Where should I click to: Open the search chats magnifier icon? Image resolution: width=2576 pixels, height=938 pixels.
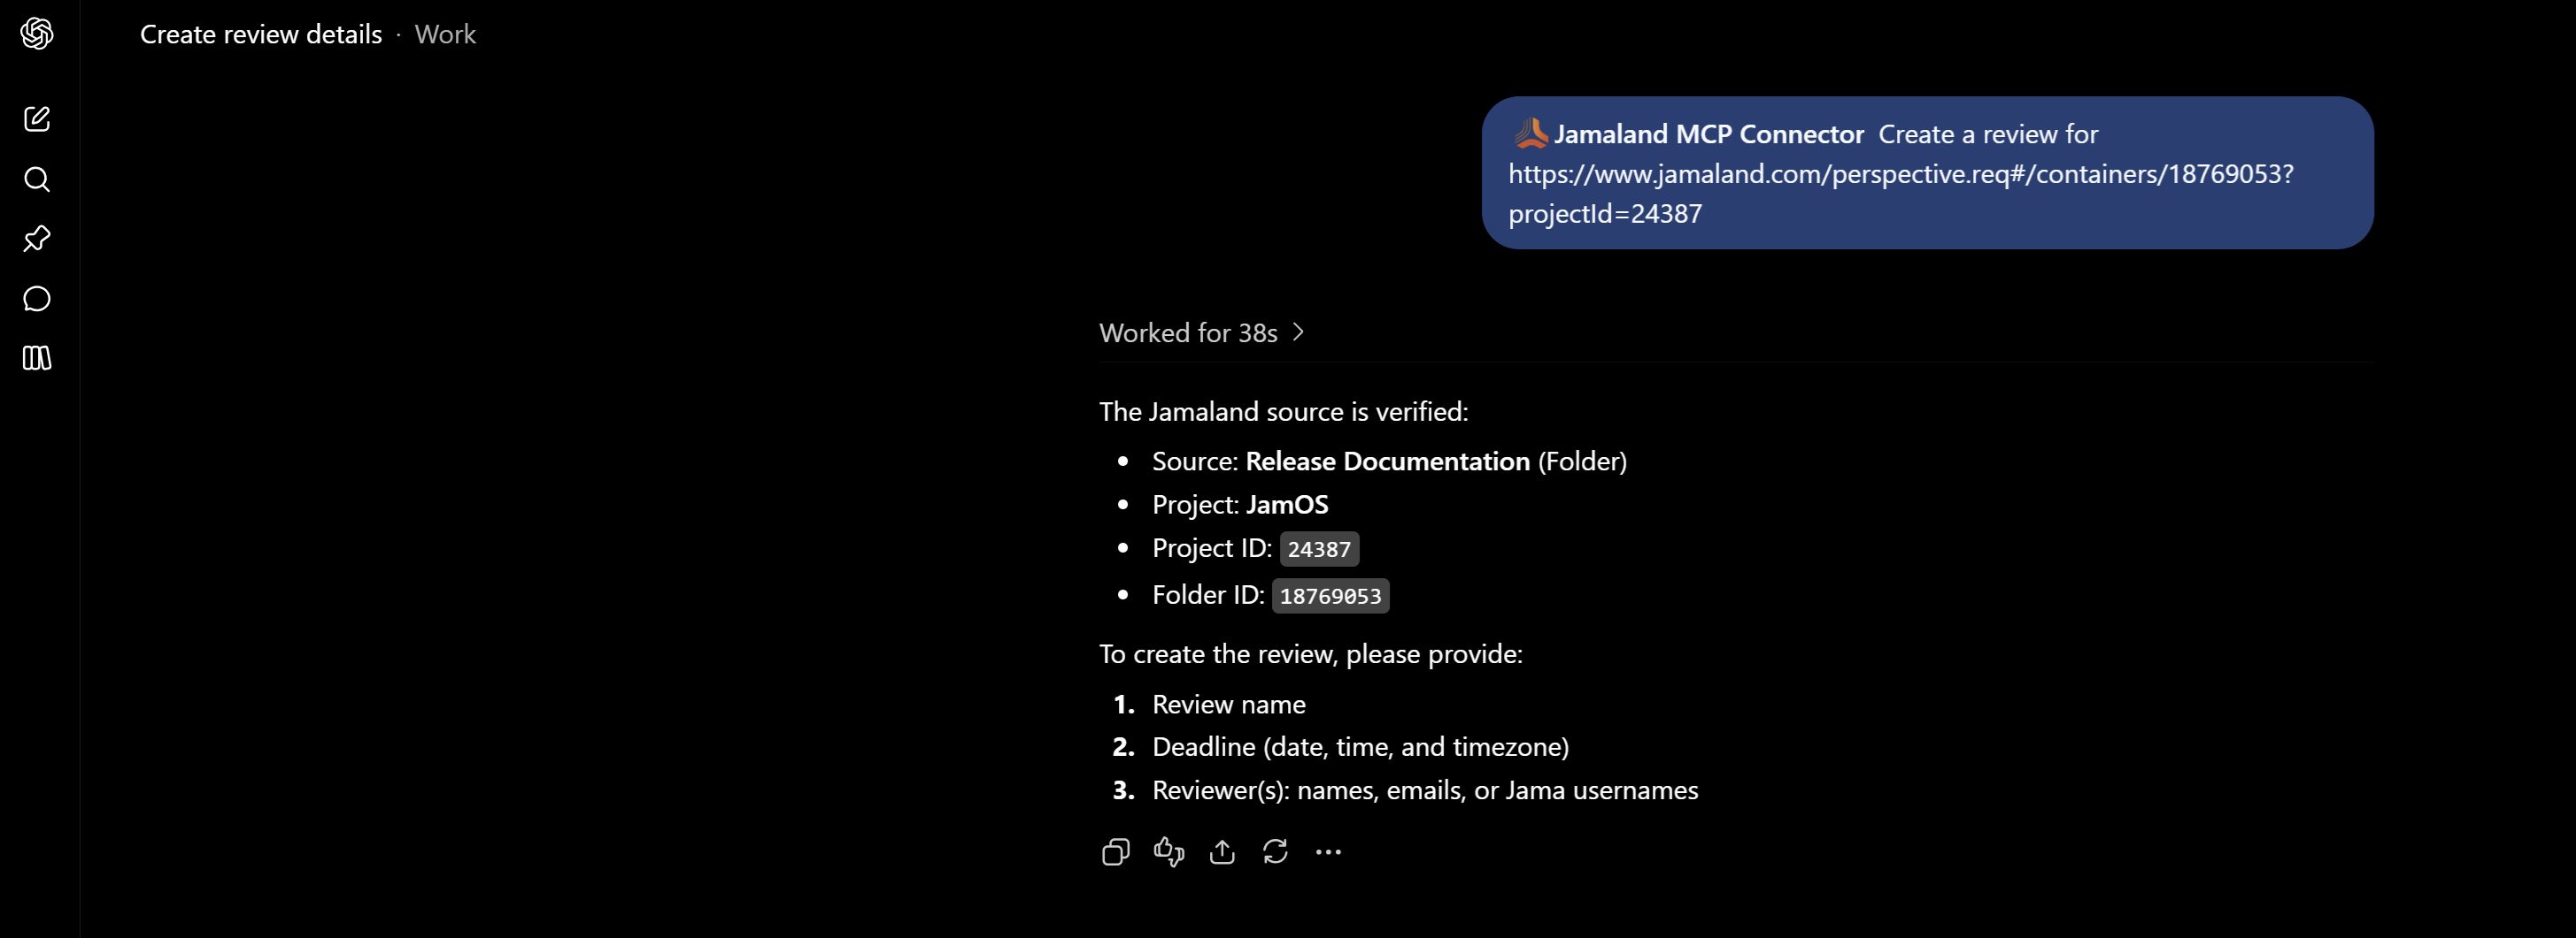(x=37, y=179)
